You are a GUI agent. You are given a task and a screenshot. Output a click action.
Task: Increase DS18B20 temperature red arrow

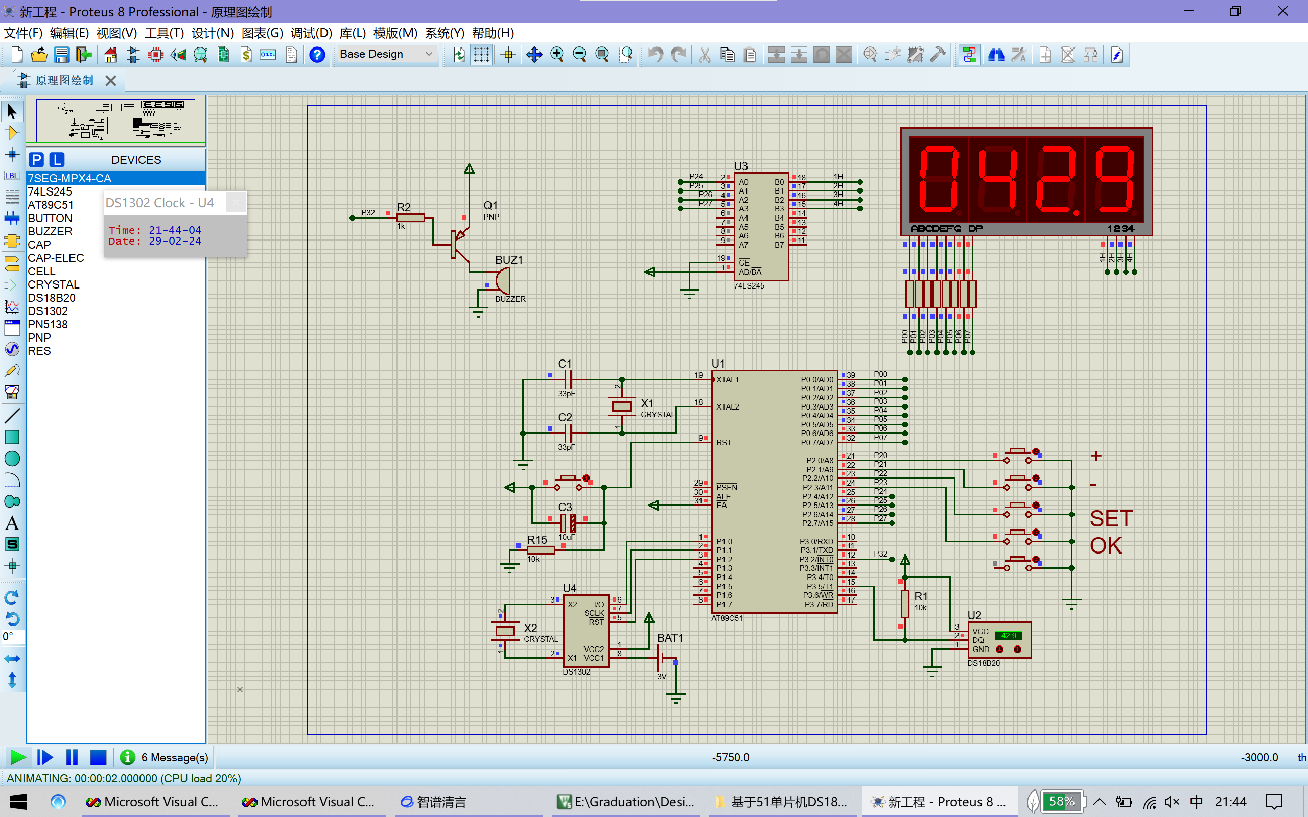(1017, 649)
